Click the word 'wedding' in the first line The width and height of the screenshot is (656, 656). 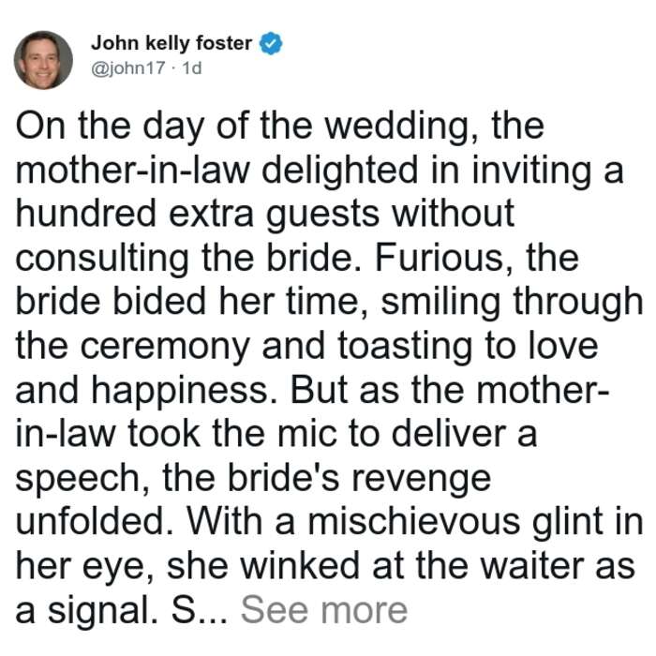[x=403, y=127]
